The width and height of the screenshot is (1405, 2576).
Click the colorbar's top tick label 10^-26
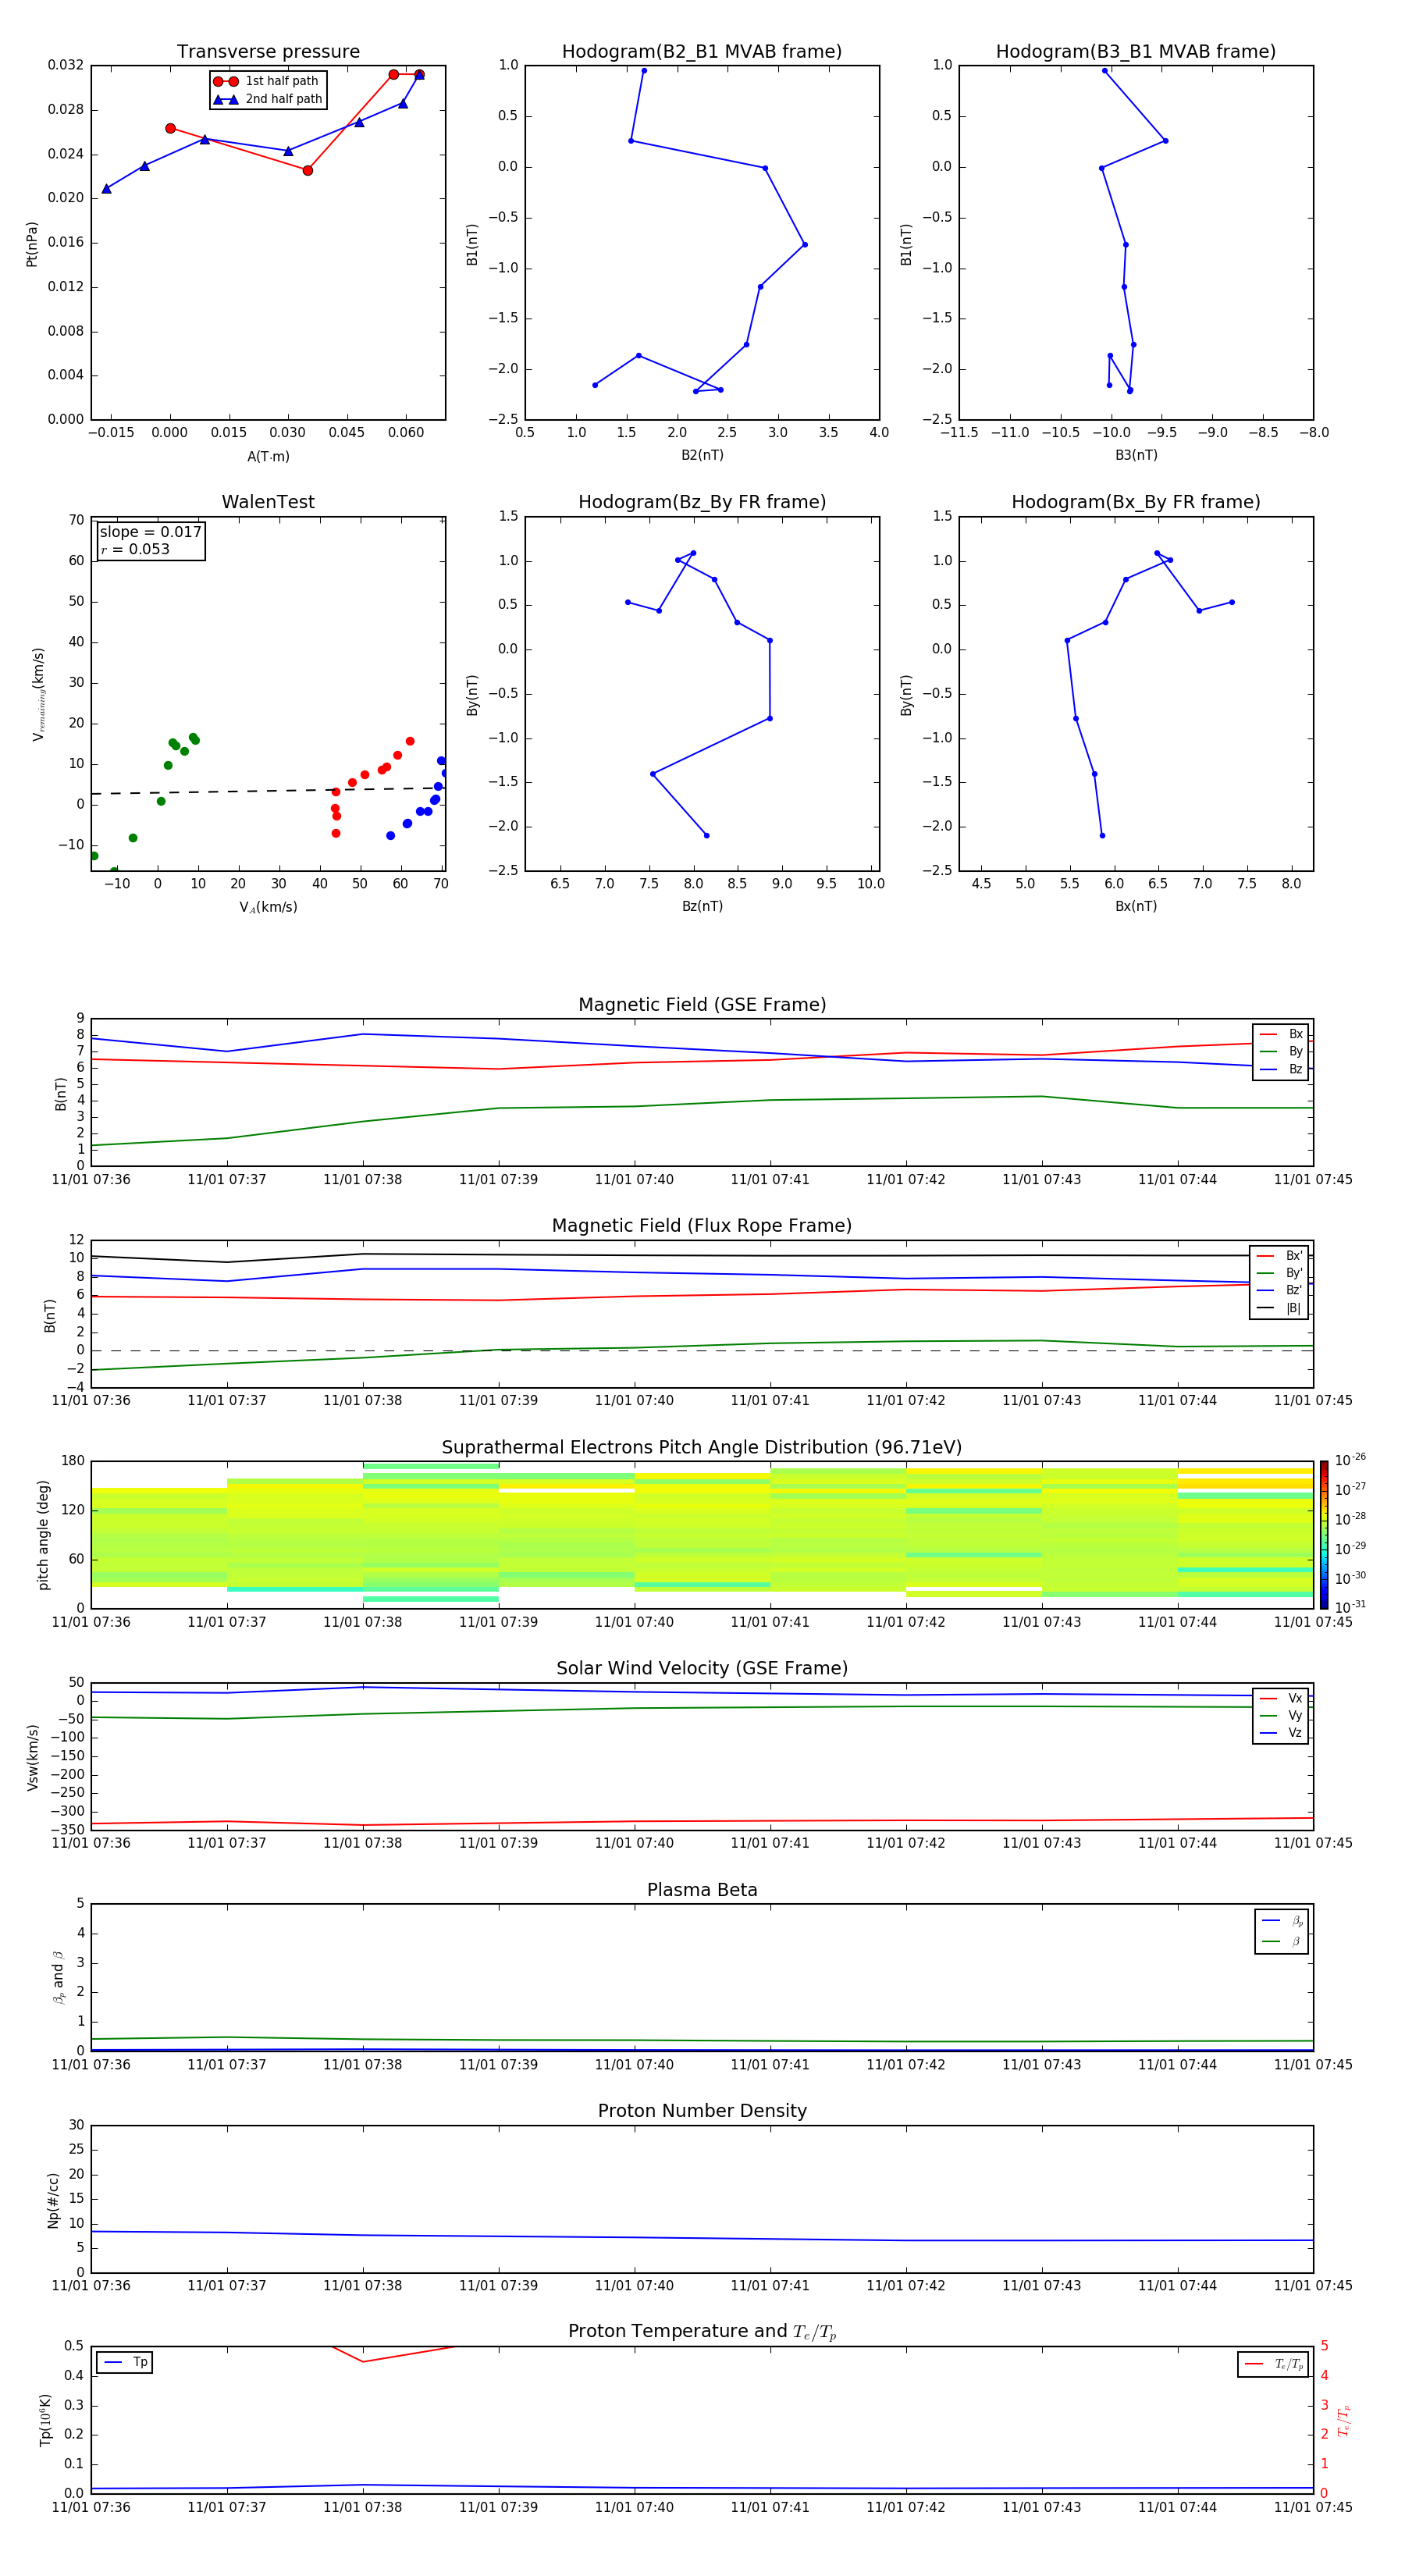[1350, 1460]
